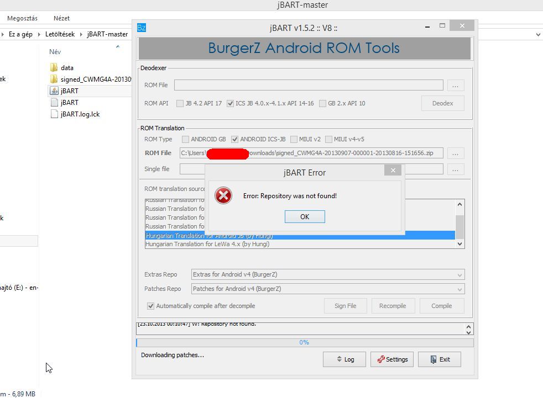Click the translation list scrollbar thumb
The width and height of the screenshot is (543, 398).
point(460,227)
